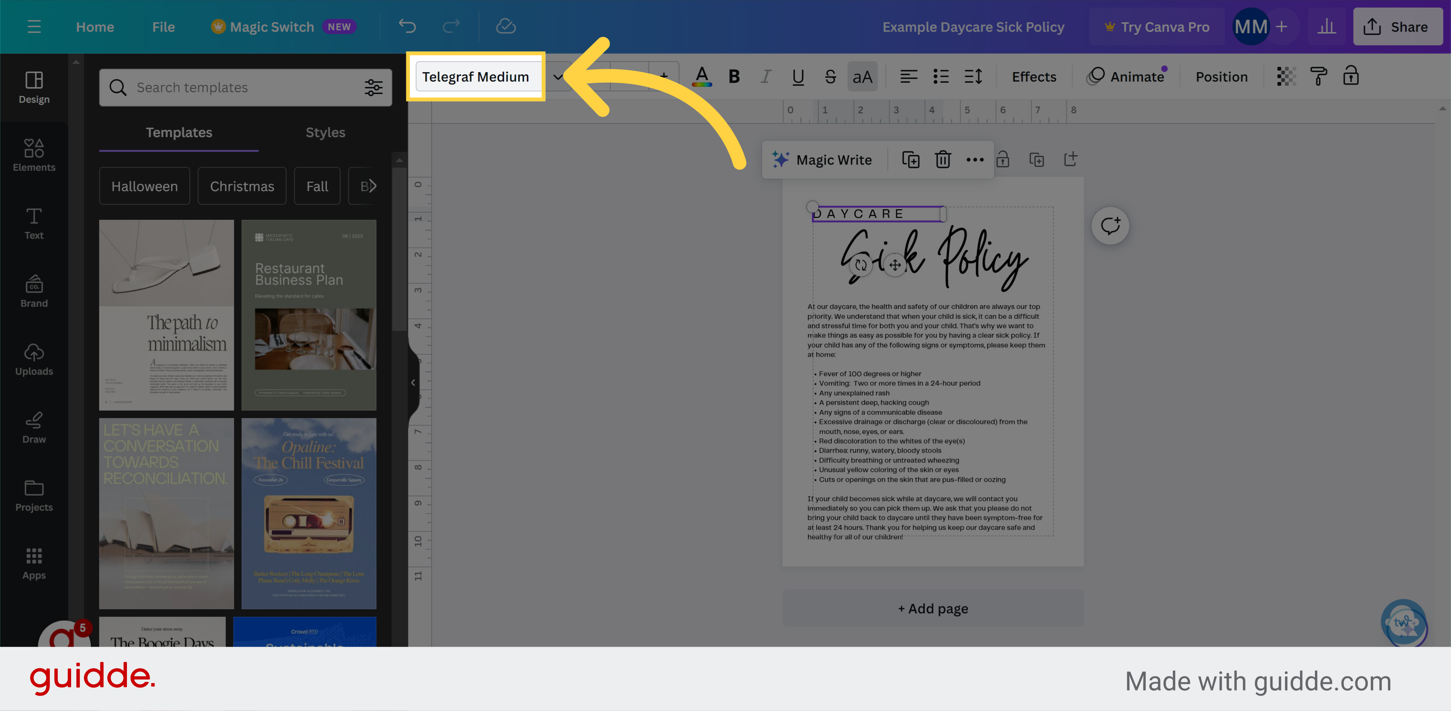Switch to the Styles tab
This screenshot has height=711, width=1451.
tap(325, 132)
